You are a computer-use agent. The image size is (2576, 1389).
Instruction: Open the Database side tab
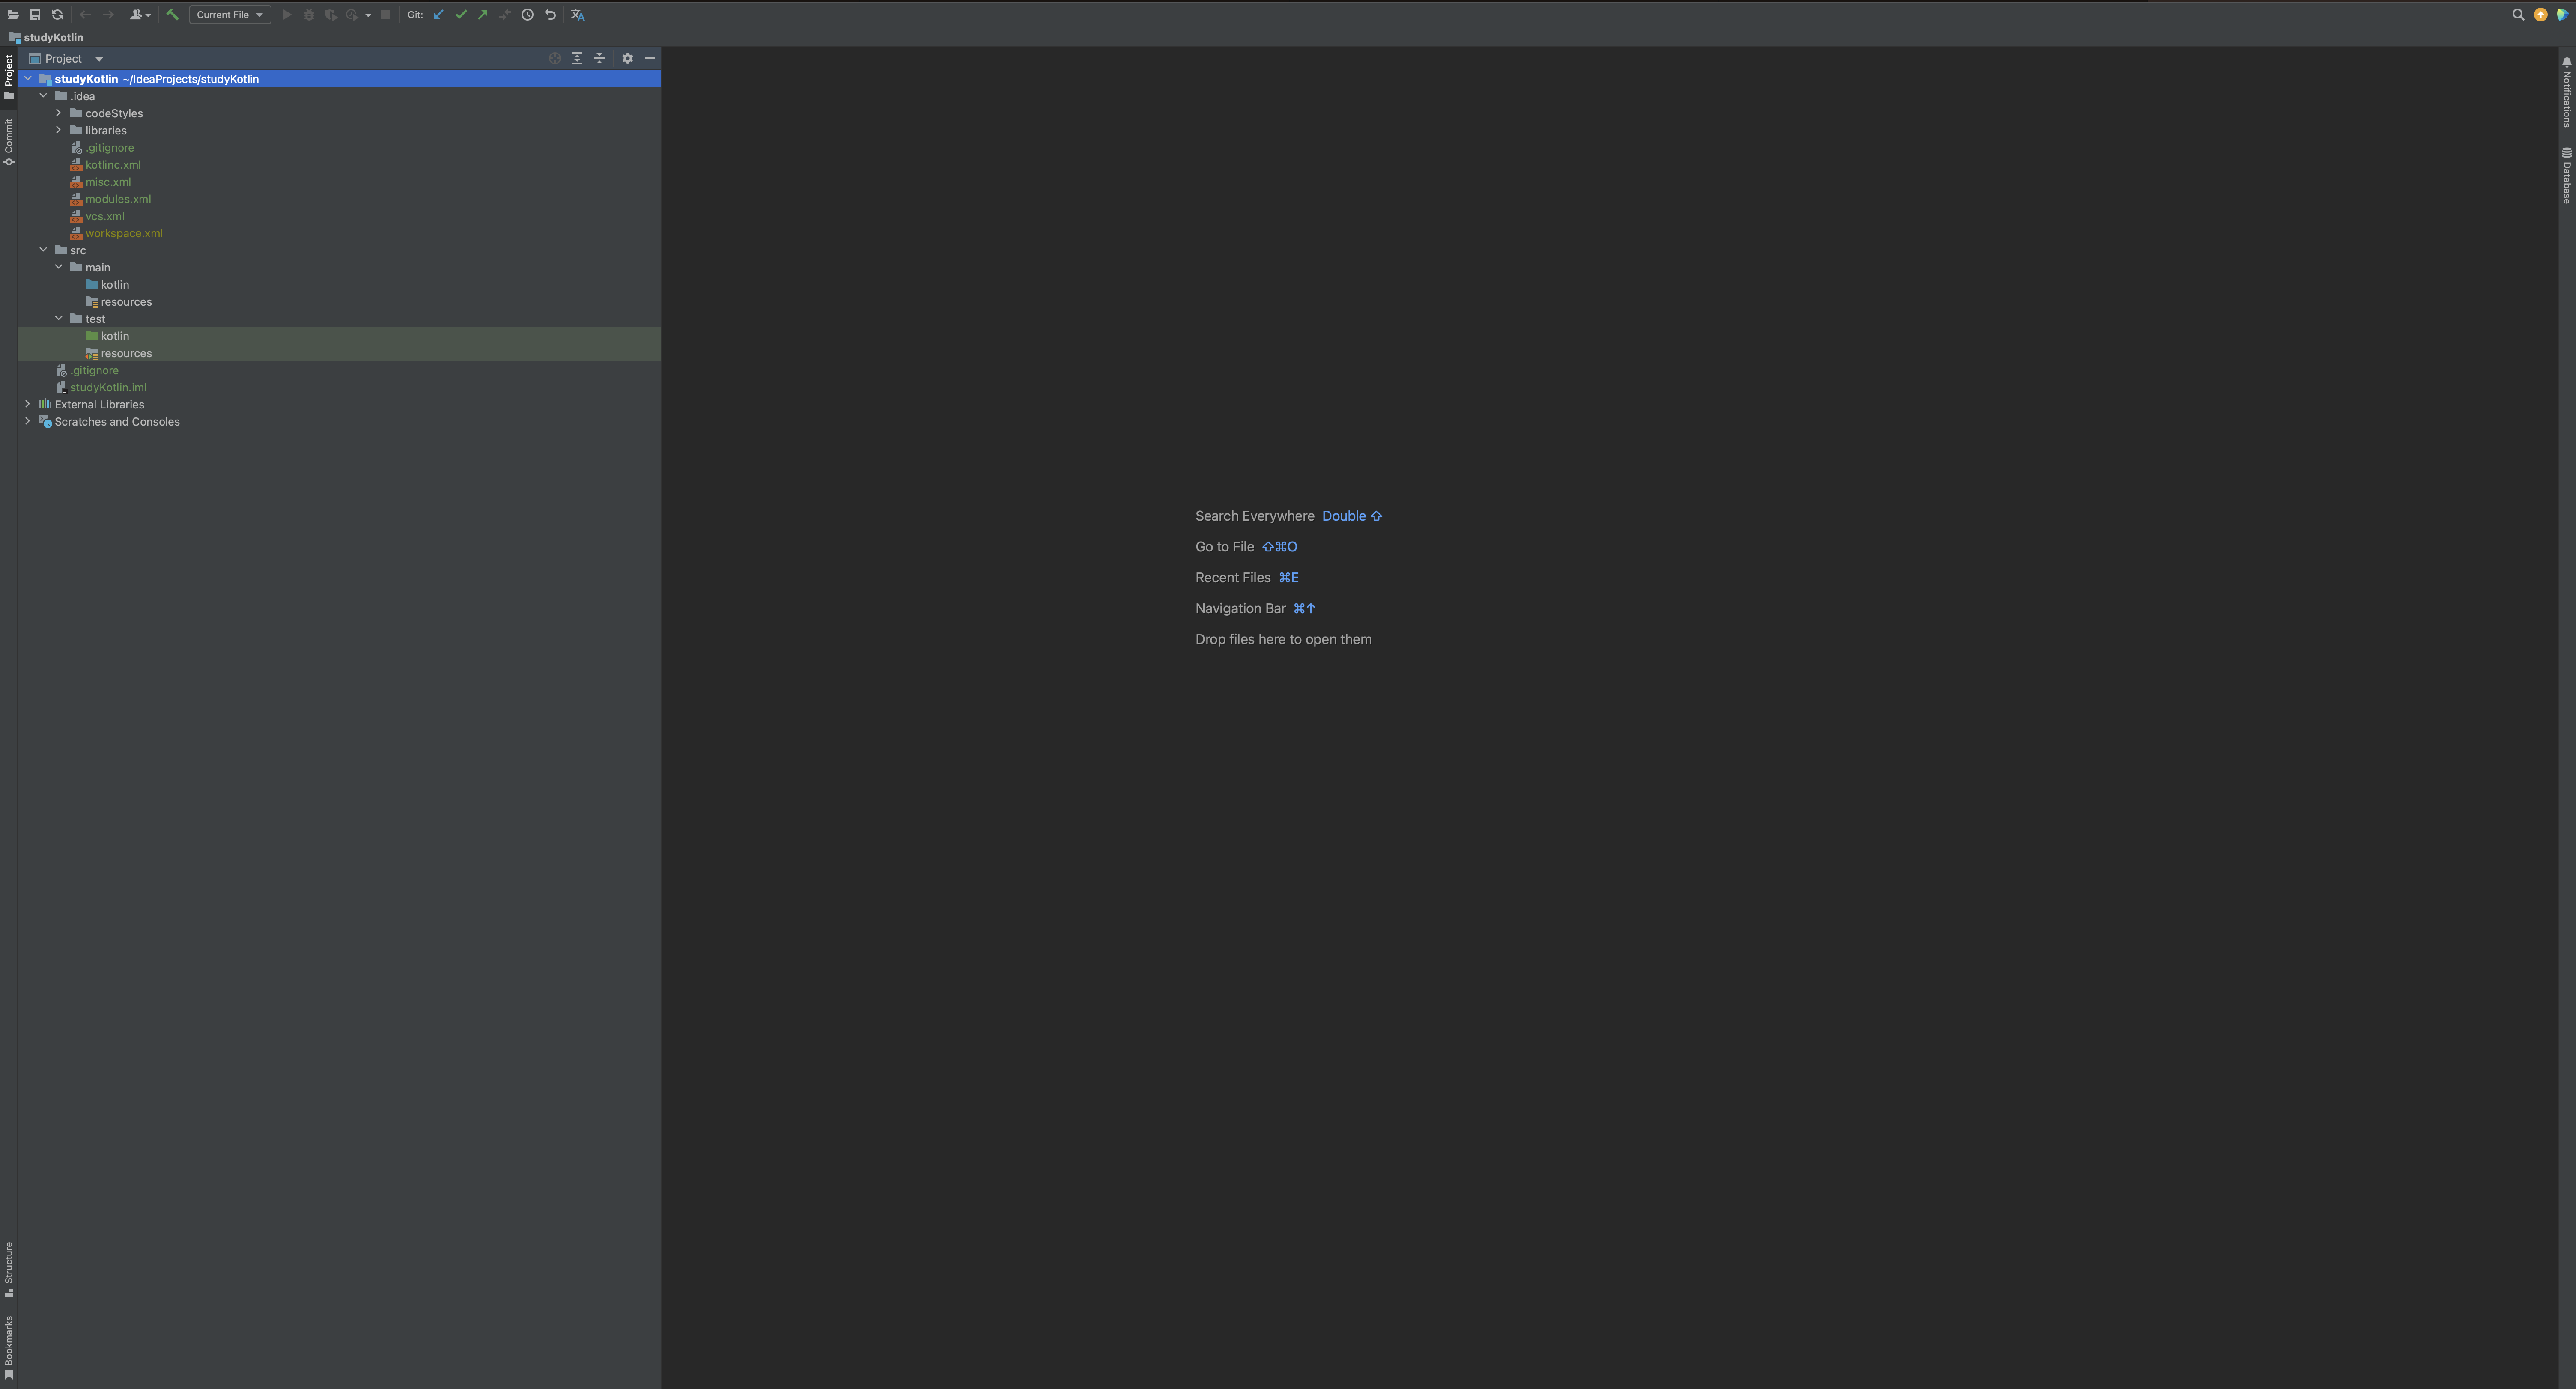[2566, 176]
